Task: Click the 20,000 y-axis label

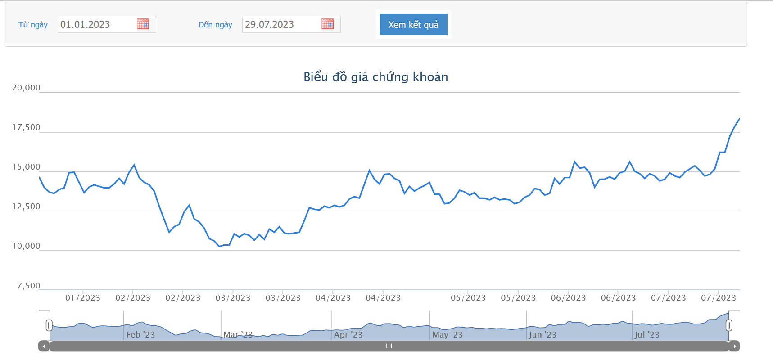Action: coord(26,88)
